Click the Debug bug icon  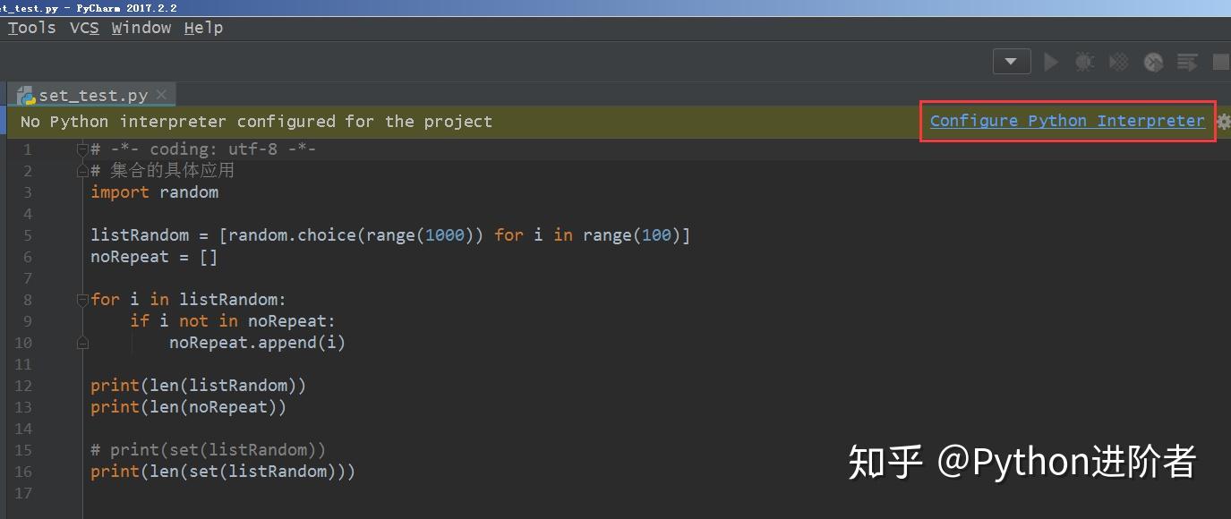pos(1084,62)
